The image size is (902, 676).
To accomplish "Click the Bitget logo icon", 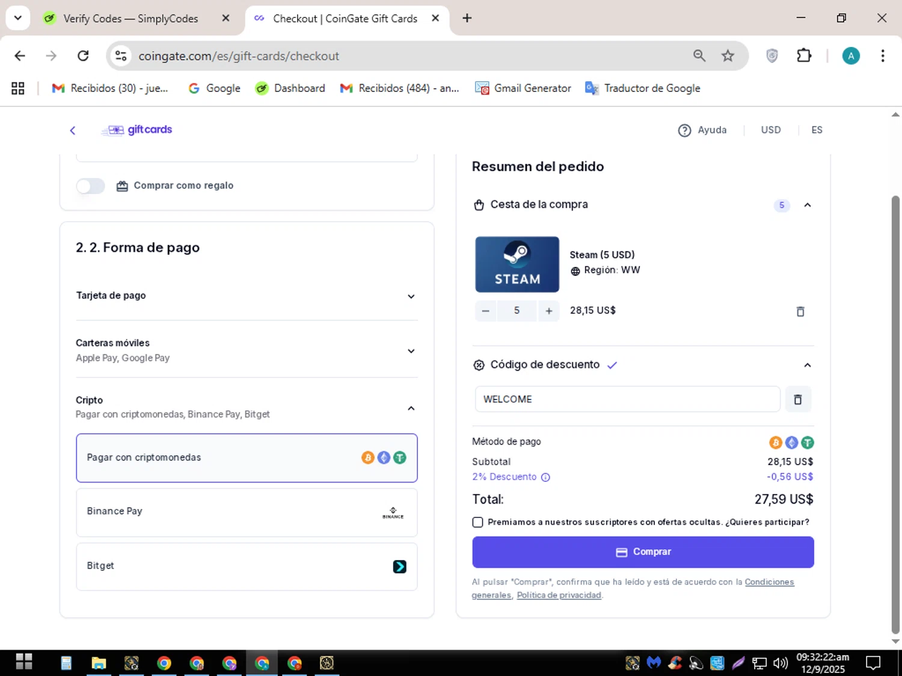I will 399,567.
